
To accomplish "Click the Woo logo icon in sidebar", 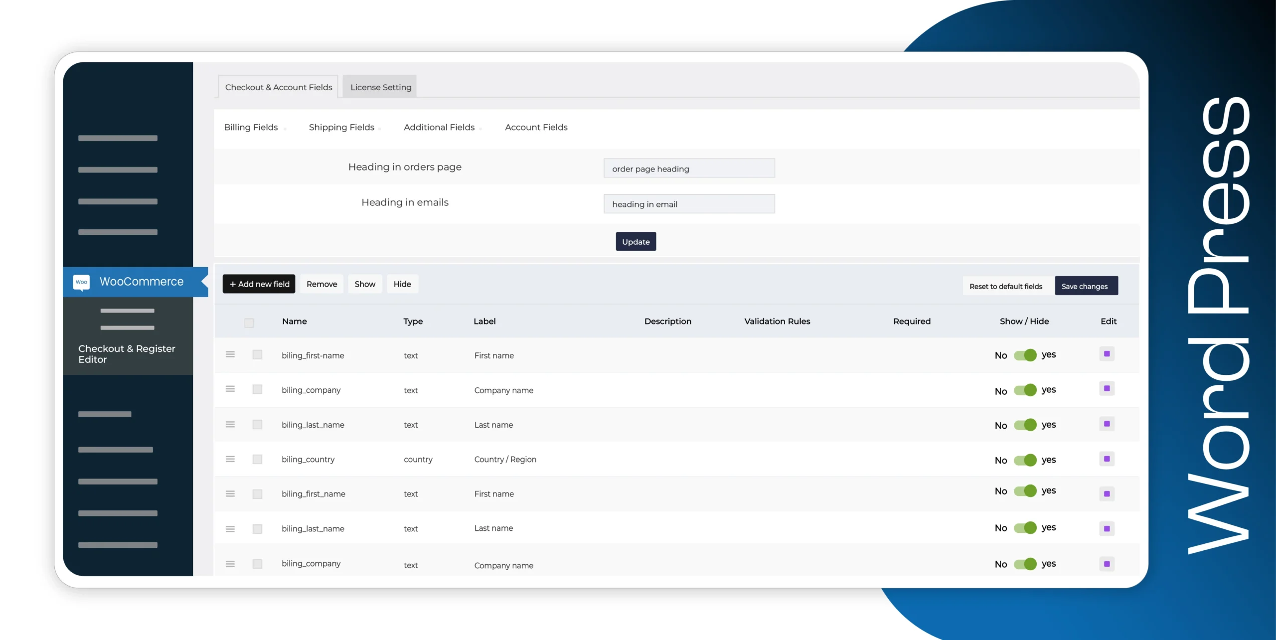I will click(81, 282).
